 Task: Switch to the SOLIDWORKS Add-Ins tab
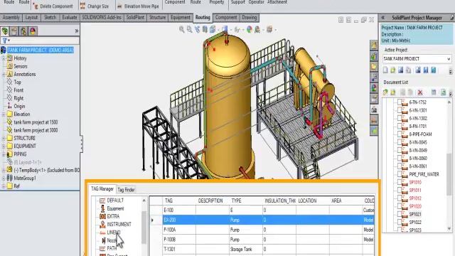pos(102,17)
